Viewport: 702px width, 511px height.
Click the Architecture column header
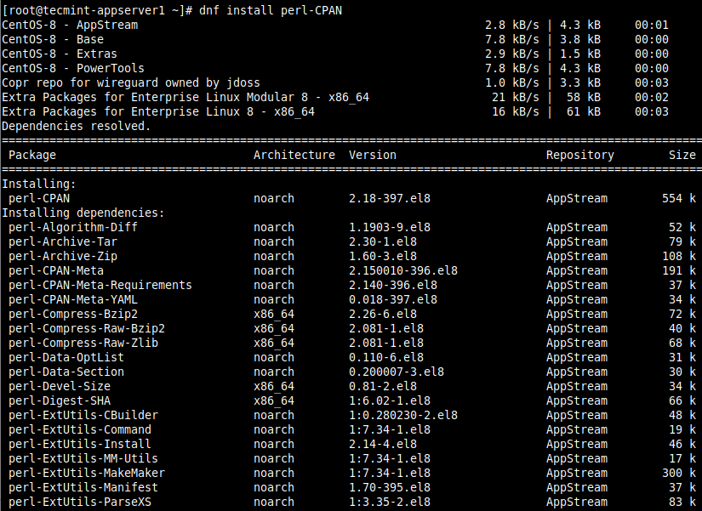click(x=294, y=155)
